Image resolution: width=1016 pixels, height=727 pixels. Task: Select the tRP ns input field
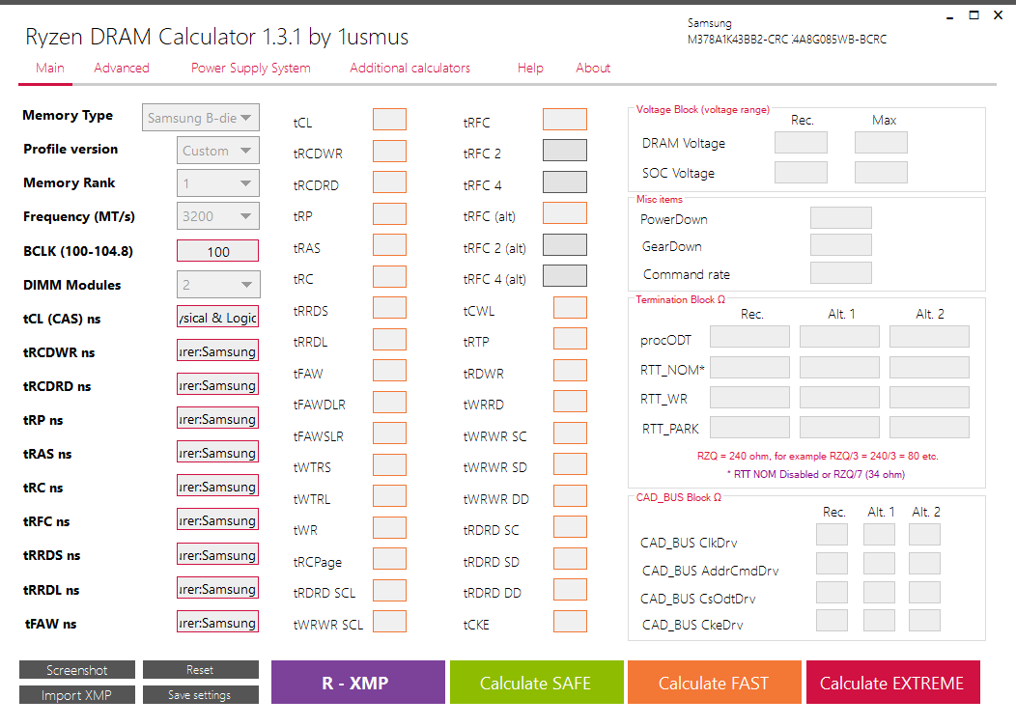[x=217, y=419]
